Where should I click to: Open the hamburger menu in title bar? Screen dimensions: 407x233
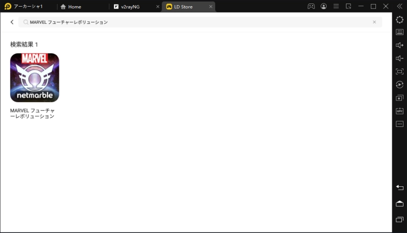point(336,6)
